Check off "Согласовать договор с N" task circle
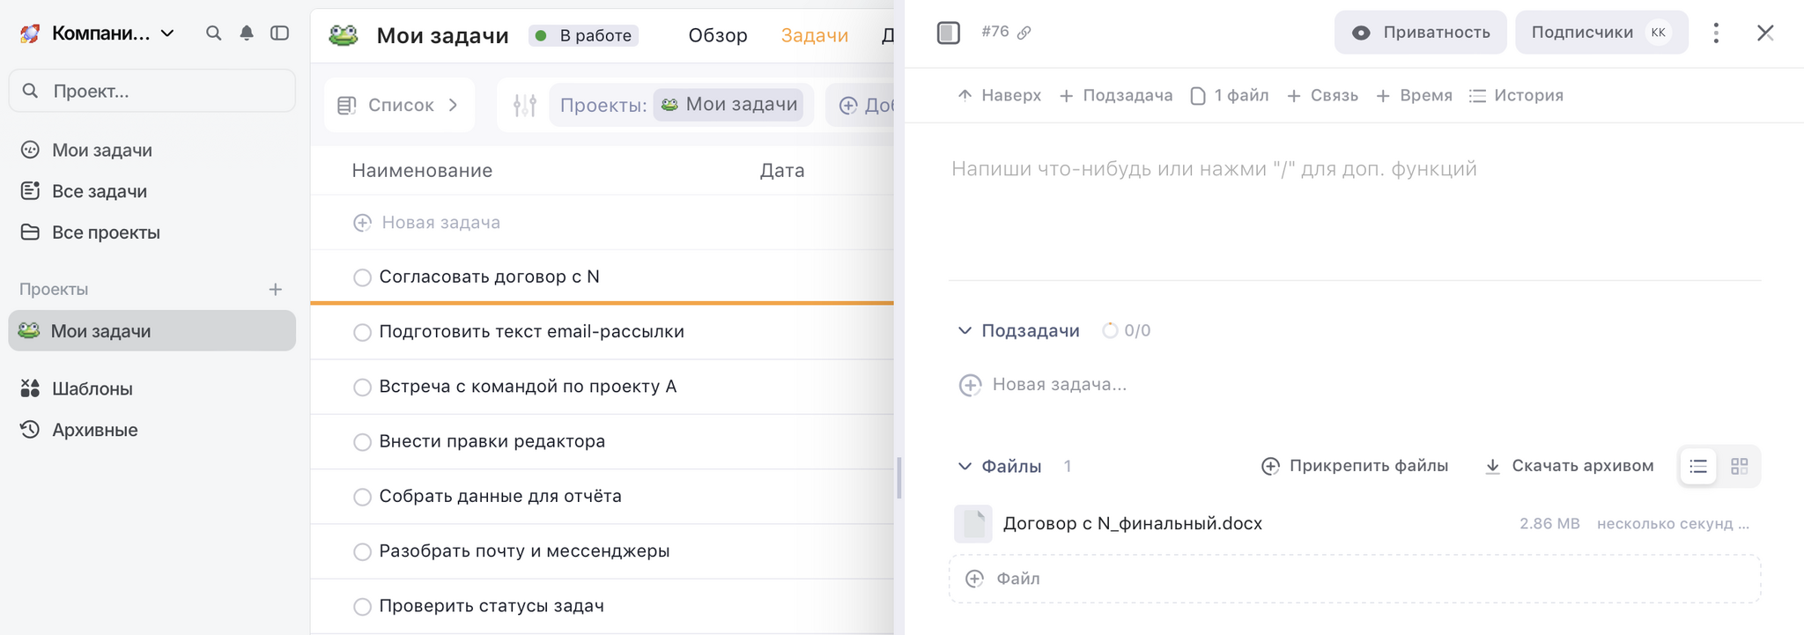The width and height of the screenshot is (1804, 635). click(x=362, y=277)
